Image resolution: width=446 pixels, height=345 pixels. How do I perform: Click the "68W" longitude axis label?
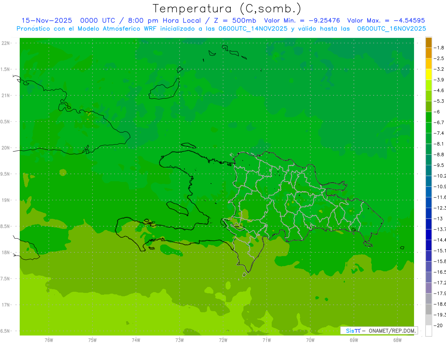397,340
